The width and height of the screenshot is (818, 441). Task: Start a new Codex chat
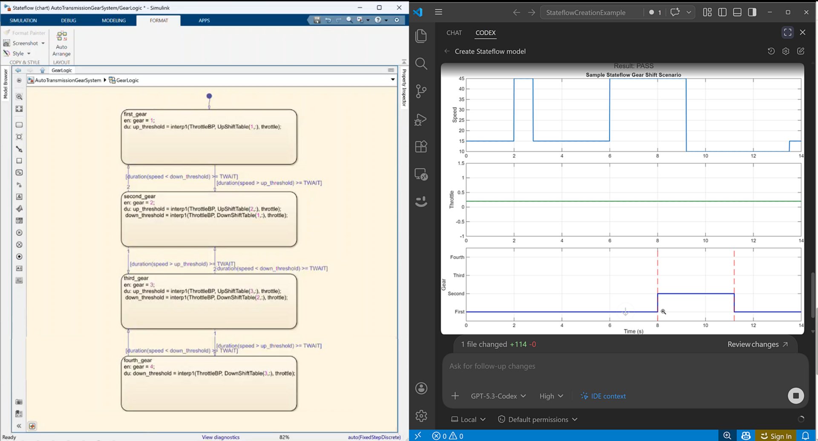coord(801,51)
